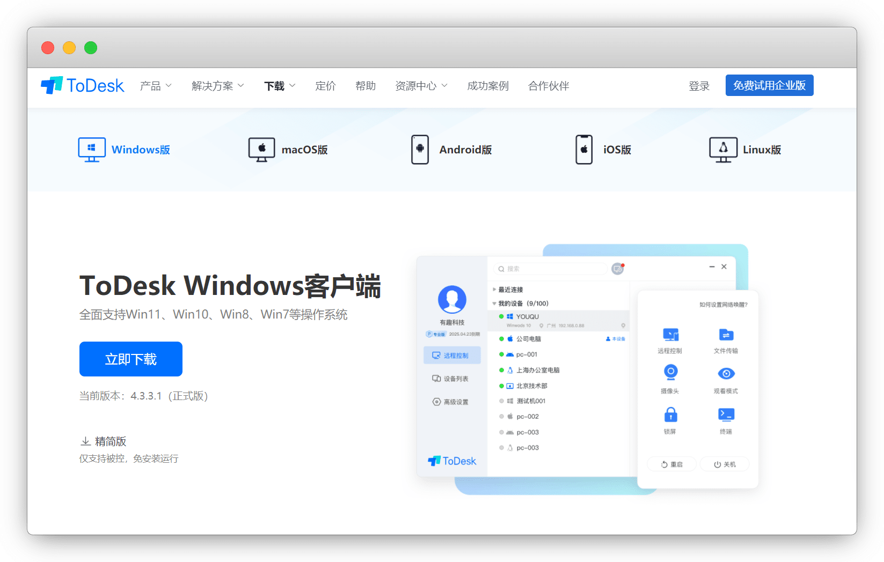Select the Windows版 monitor icon

[x=91, y=150]
